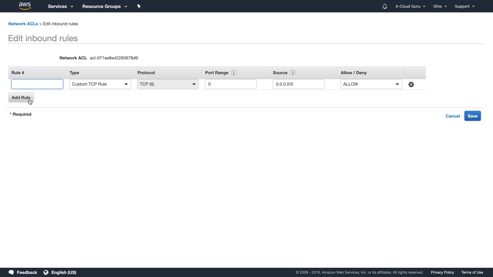Click the Port Range info icon
Image resolution: width=493 pixels, height=277 pixels.
[234, 73]
